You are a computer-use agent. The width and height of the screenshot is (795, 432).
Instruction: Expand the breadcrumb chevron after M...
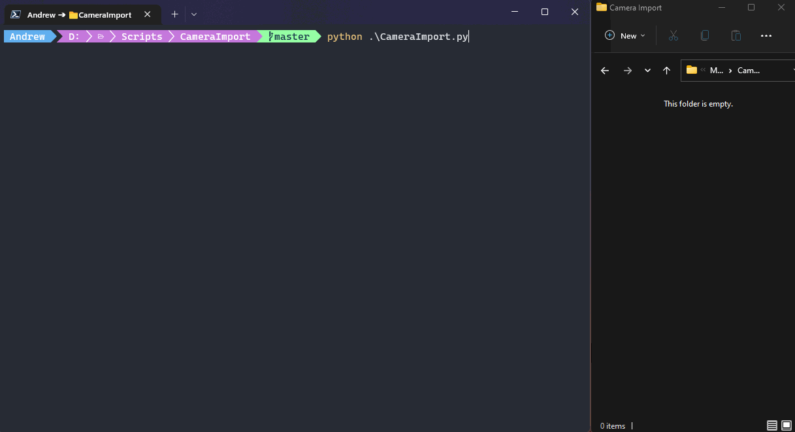[x=730, y=71]
